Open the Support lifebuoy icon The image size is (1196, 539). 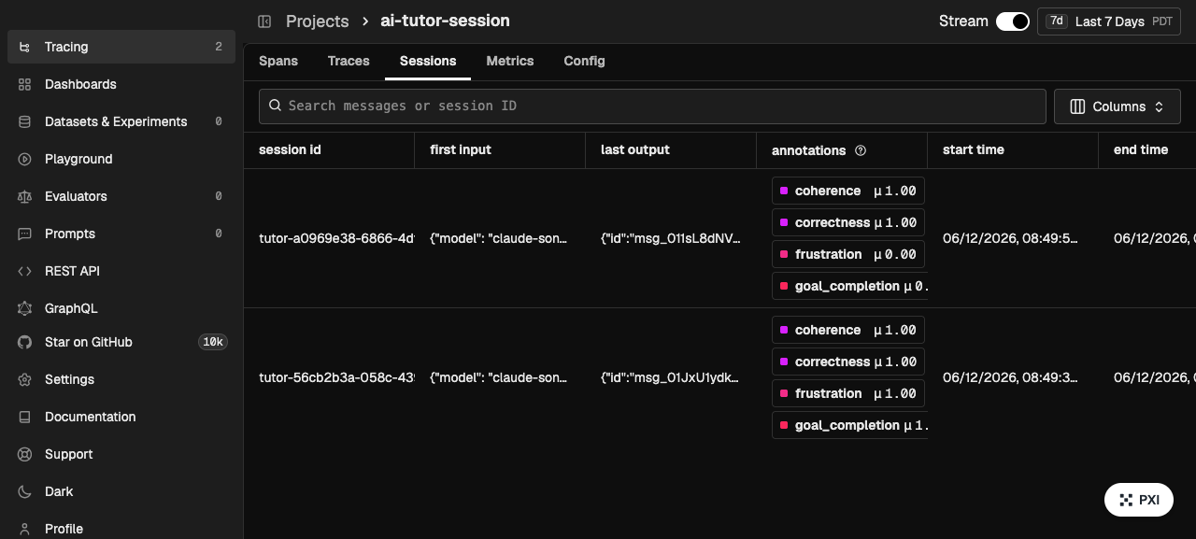pyautogui.click(x=25, y=454)
